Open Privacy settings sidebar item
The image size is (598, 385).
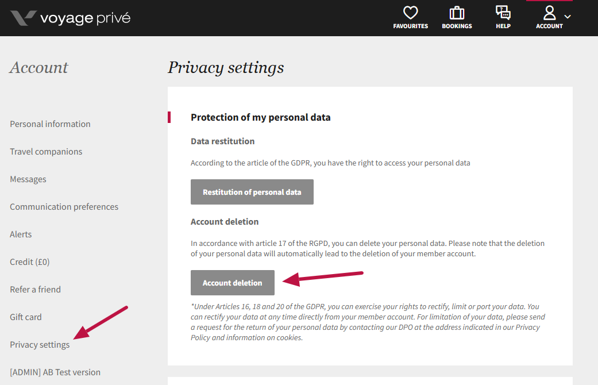pyautogui.click(x=40, y=345)
